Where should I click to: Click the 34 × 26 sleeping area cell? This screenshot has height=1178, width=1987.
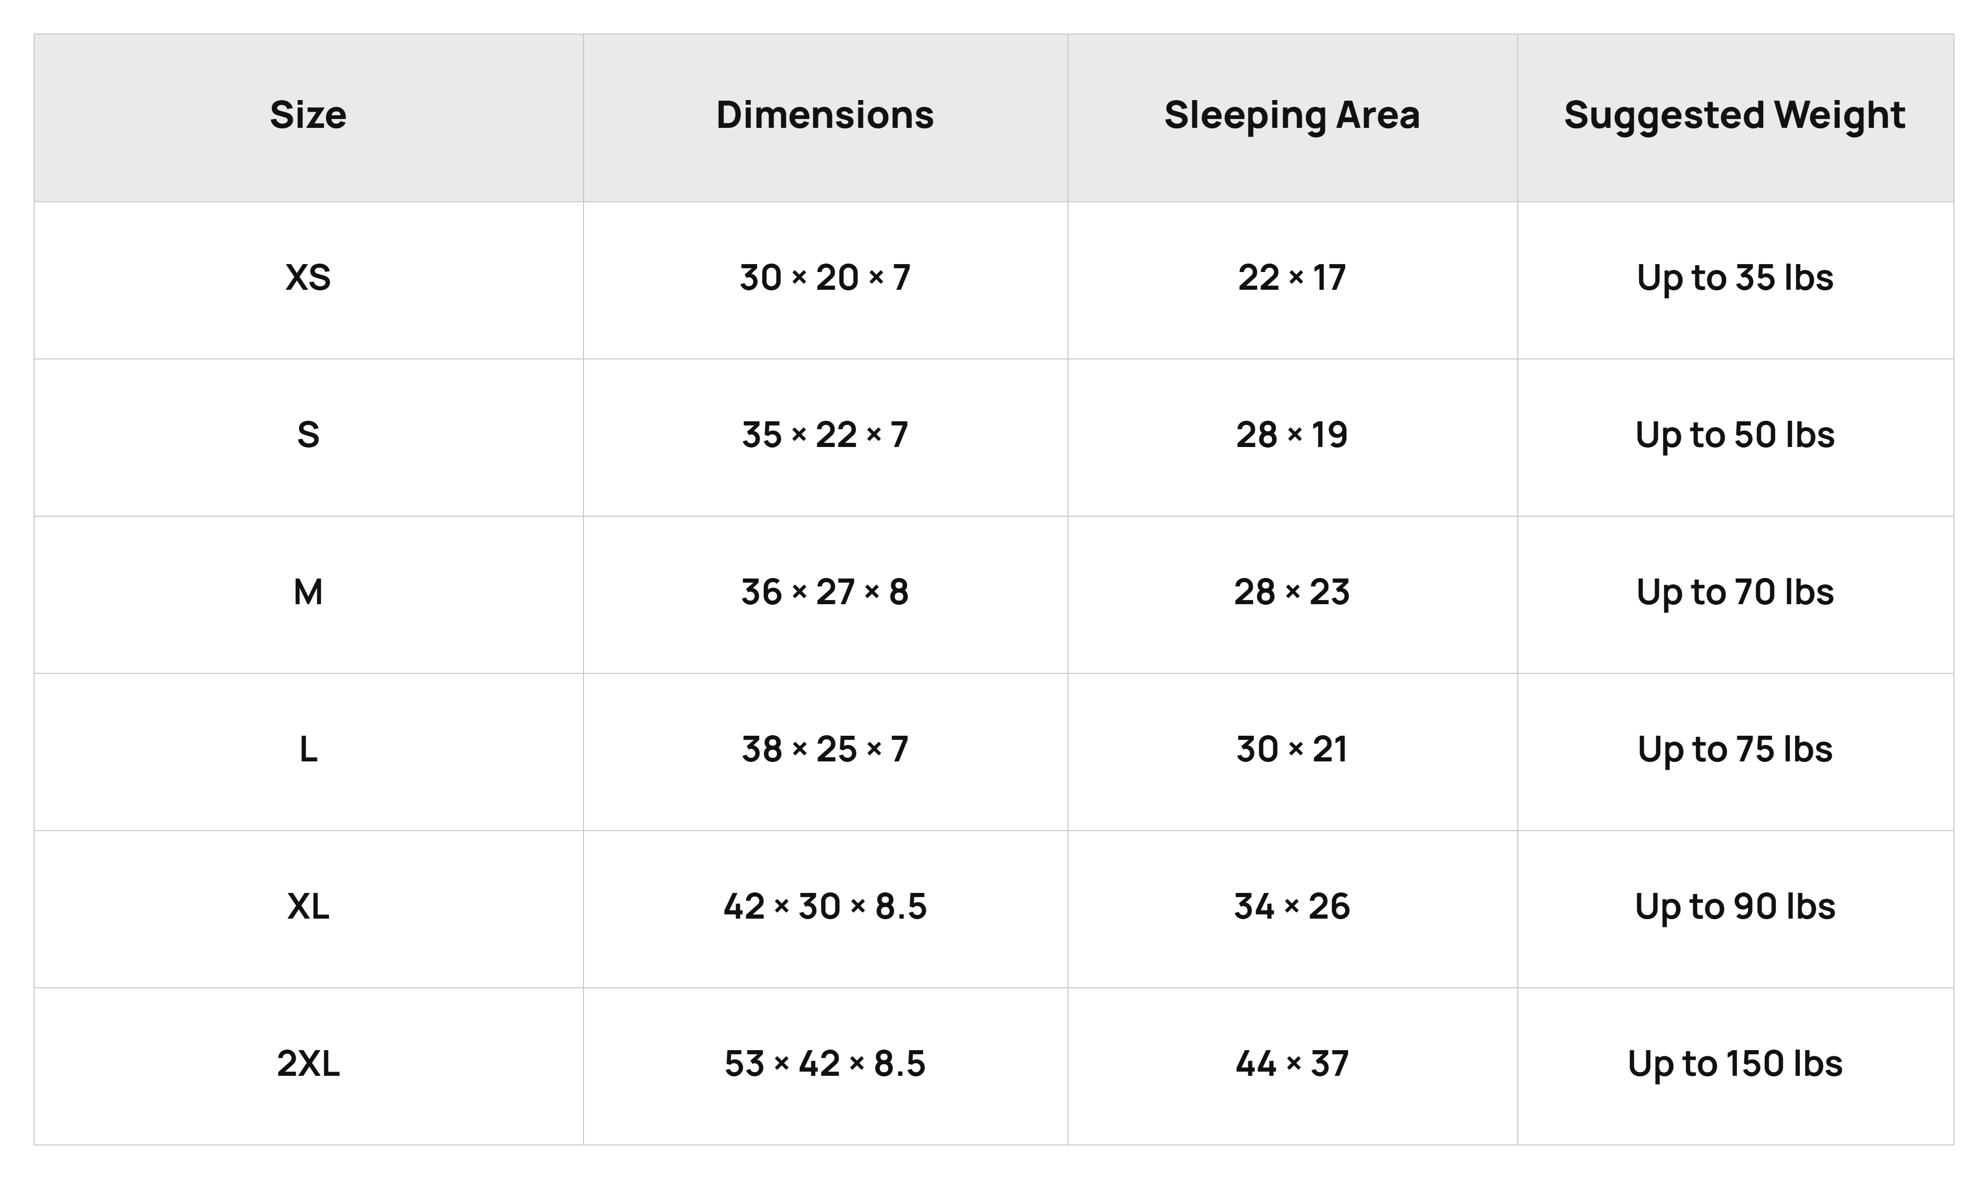pos(1292,908)
